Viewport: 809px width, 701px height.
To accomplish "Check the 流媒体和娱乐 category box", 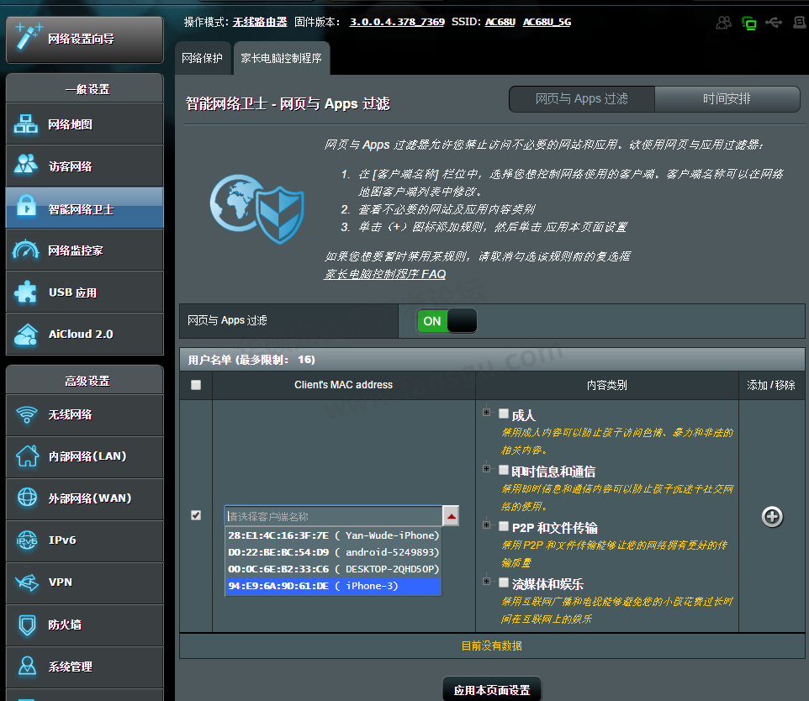I will (504, 582).
